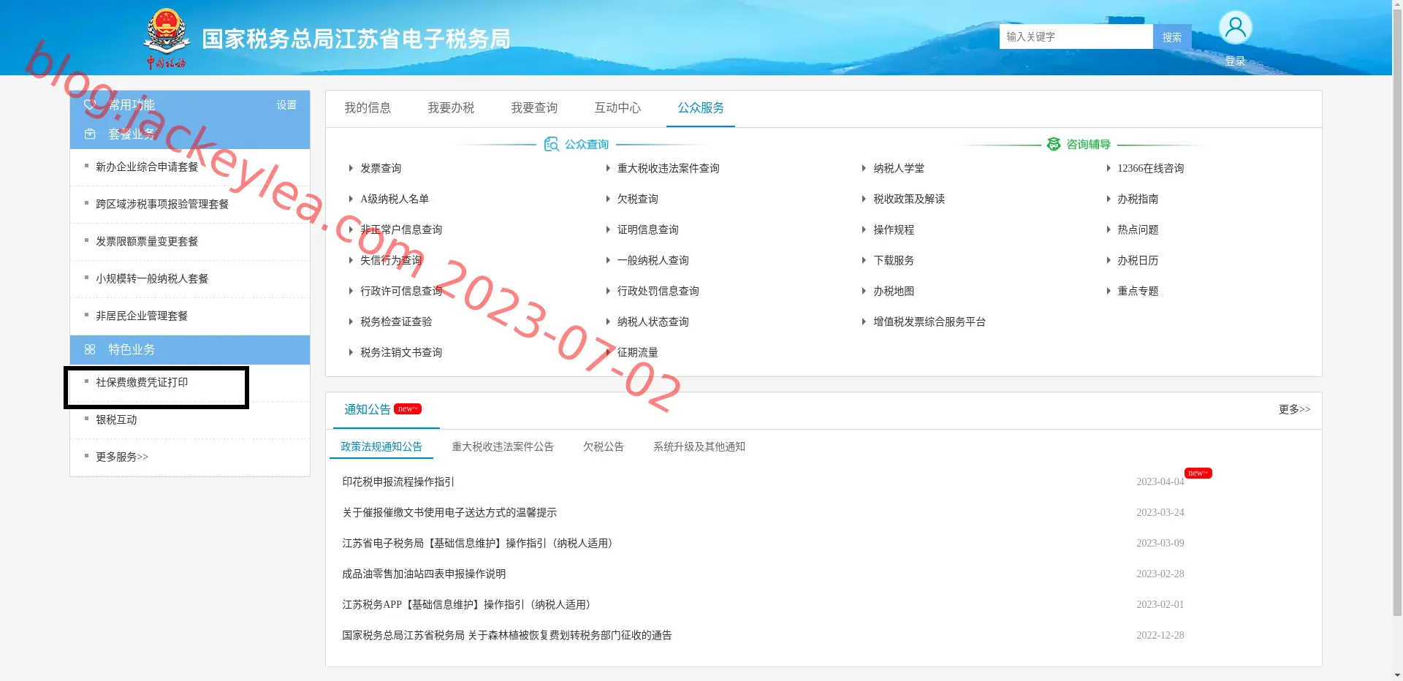
Task: Open notice 成品油零售加油站四表申报操作说明
Action: pyautogui.click(x=424, y=574)
